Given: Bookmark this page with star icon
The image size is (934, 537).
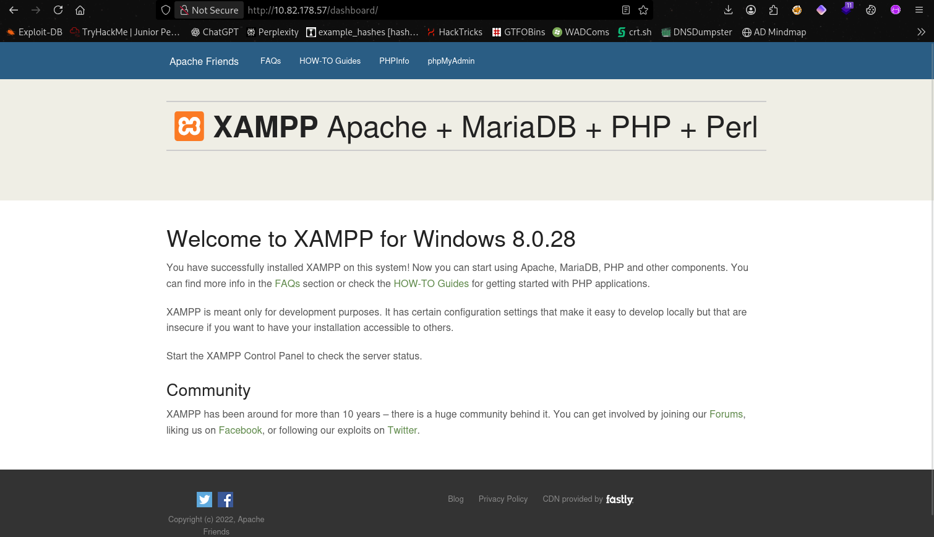Looking at the screenshot, I should [x=643, y=10].
